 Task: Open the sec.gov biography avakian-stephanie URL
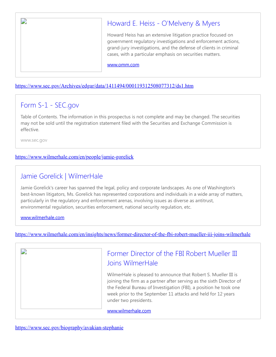[x=69, y=328]
